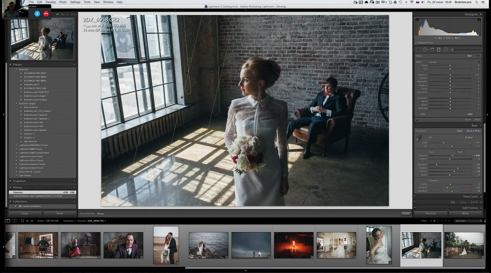Open the Develop menu

[51, 2]
